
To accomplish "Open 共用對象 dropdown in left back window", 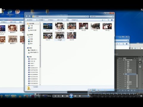I will click(x=4, y=22).
